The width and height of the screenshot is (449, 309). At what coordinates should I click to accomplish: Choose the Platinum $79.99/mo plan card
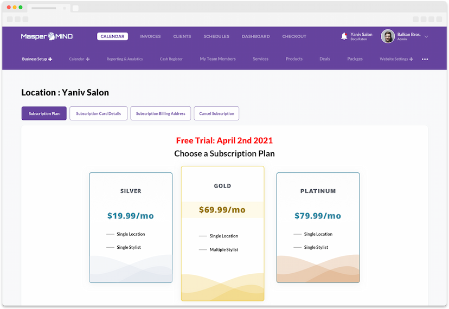coord(318,227)
